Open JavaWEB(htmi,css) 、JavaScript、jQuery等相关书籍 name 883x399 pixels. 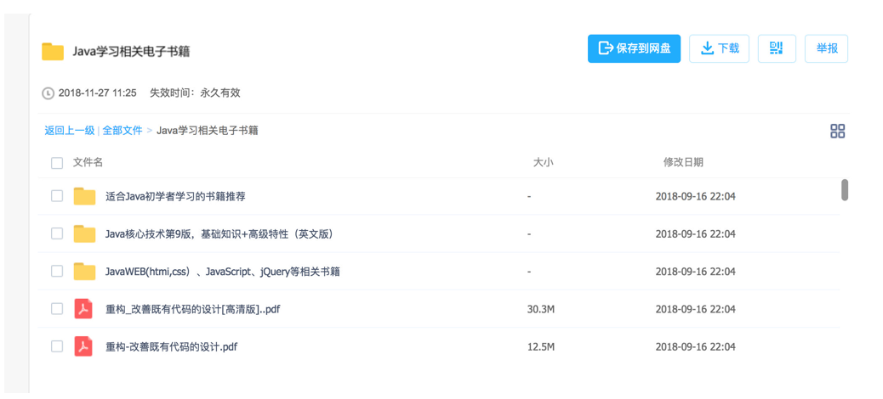point(222,272)
